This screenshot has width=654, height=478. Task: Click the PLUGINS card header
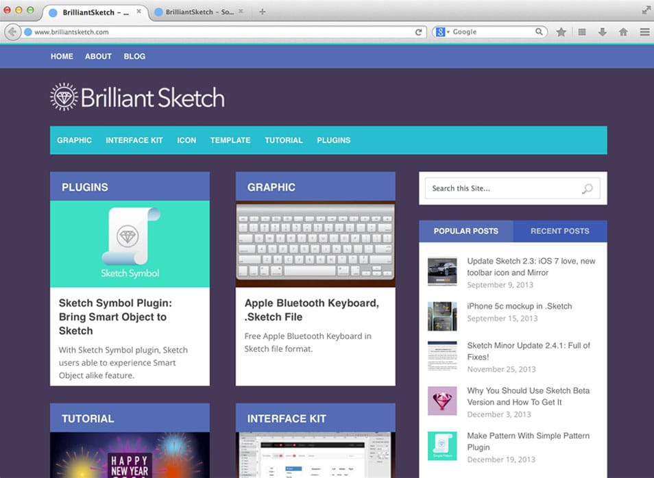pos(130,187)
